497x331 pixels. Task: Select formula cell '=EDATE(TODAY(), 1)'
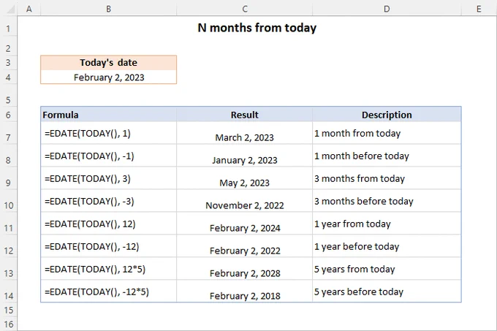(x=108, y=133)
